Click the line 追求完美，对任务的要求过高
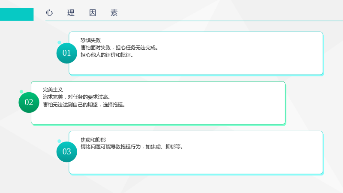 click(77, 97)
